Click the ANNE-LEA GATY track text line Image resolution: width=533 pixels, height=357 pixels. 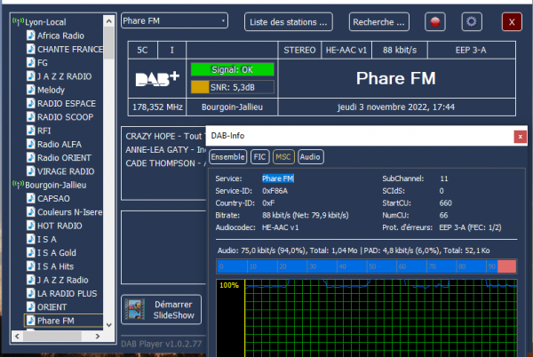pyautogui.click(x=165, y=150)
